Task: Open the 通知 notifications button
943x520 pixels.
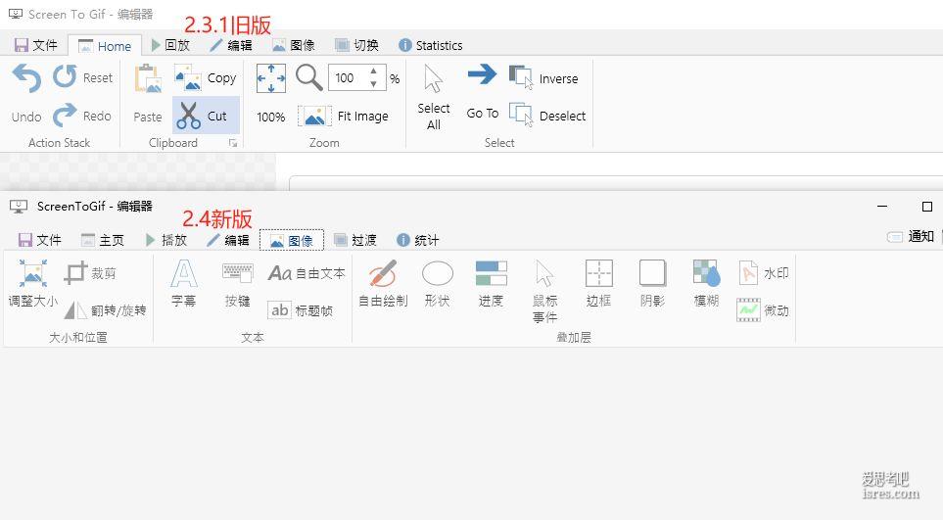Action: (911, 237)
